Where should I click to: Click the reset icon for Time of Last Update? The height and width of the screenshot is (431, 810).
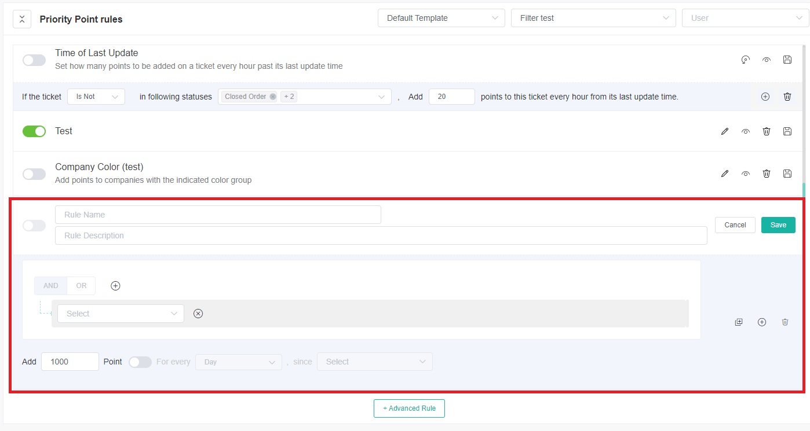click(745, 60)
